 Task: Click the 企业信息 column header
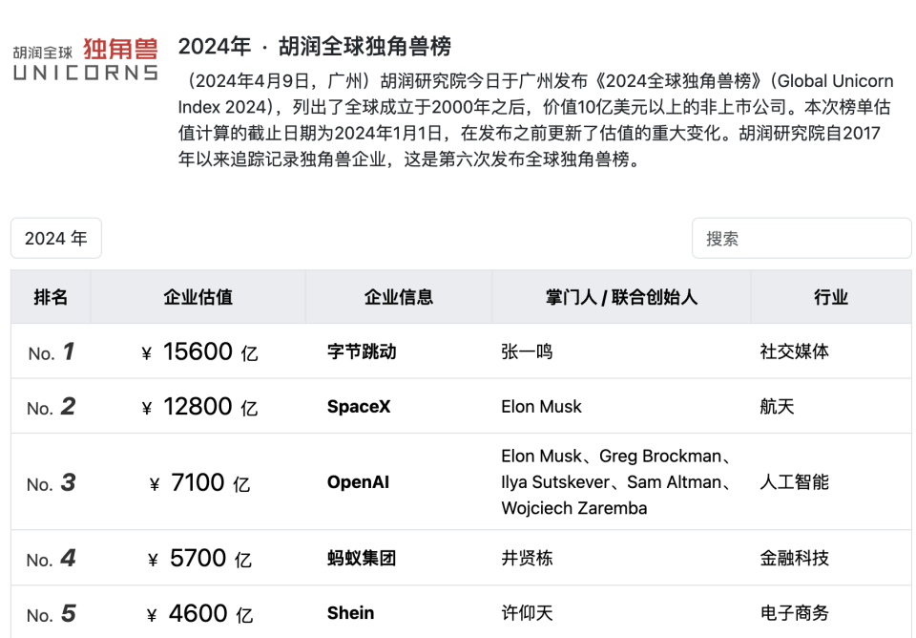[398, 297]
